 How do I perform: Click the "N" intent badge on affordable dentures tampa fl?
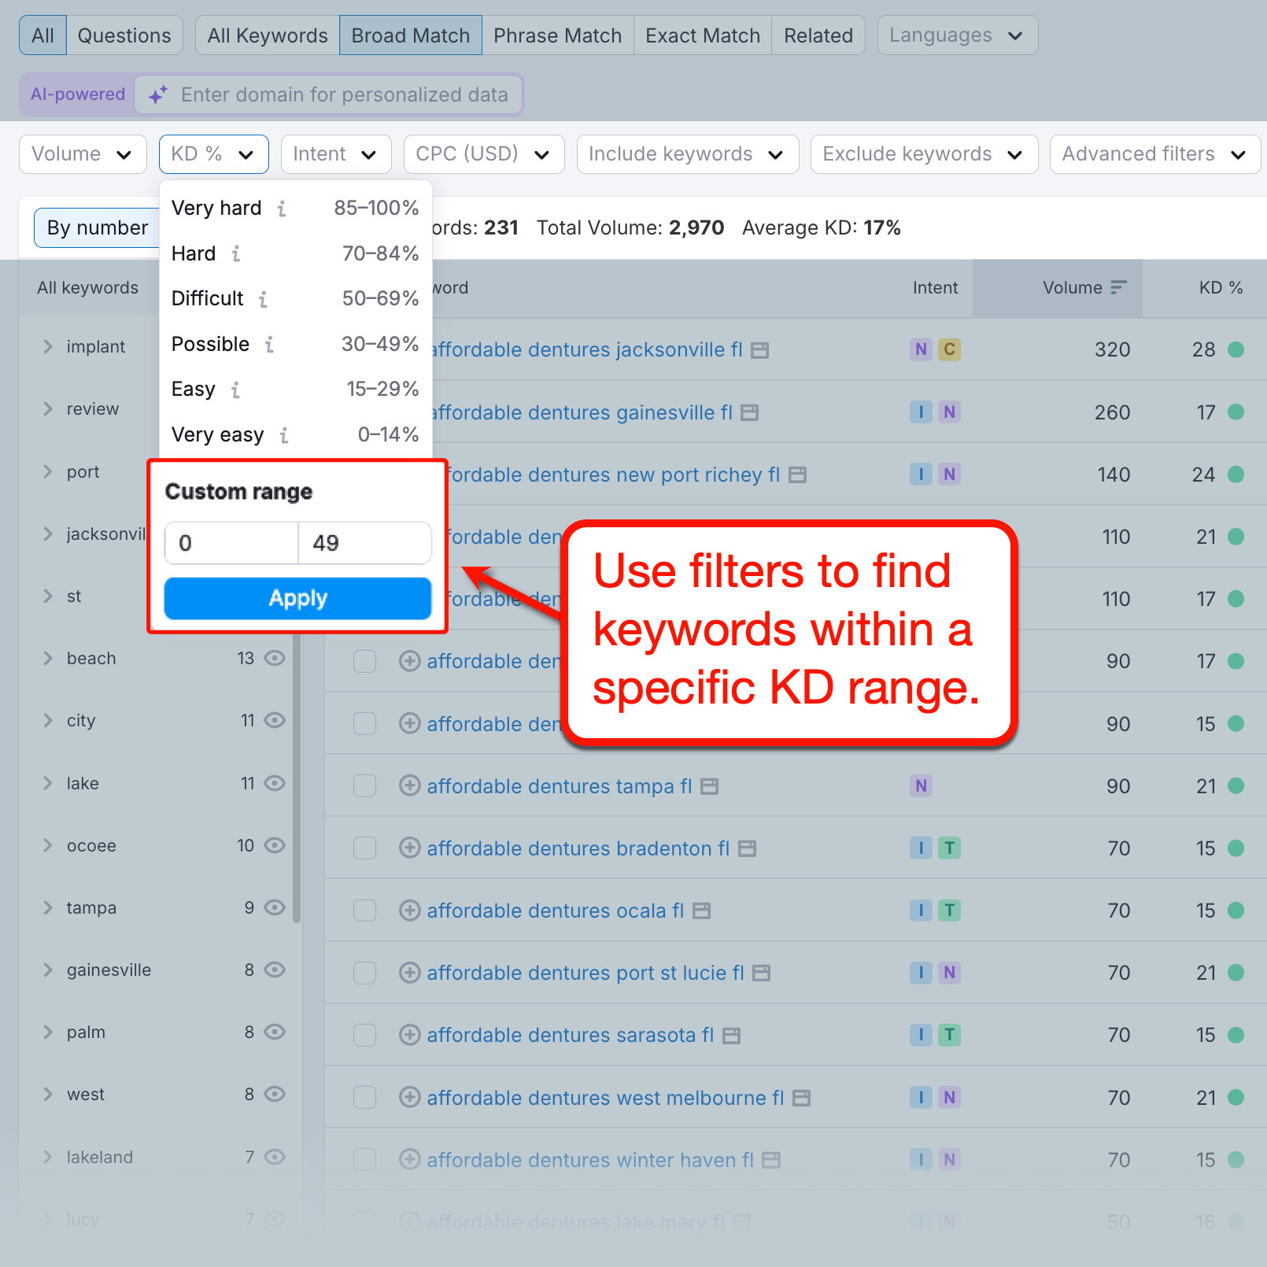click(x=921, y=785)
